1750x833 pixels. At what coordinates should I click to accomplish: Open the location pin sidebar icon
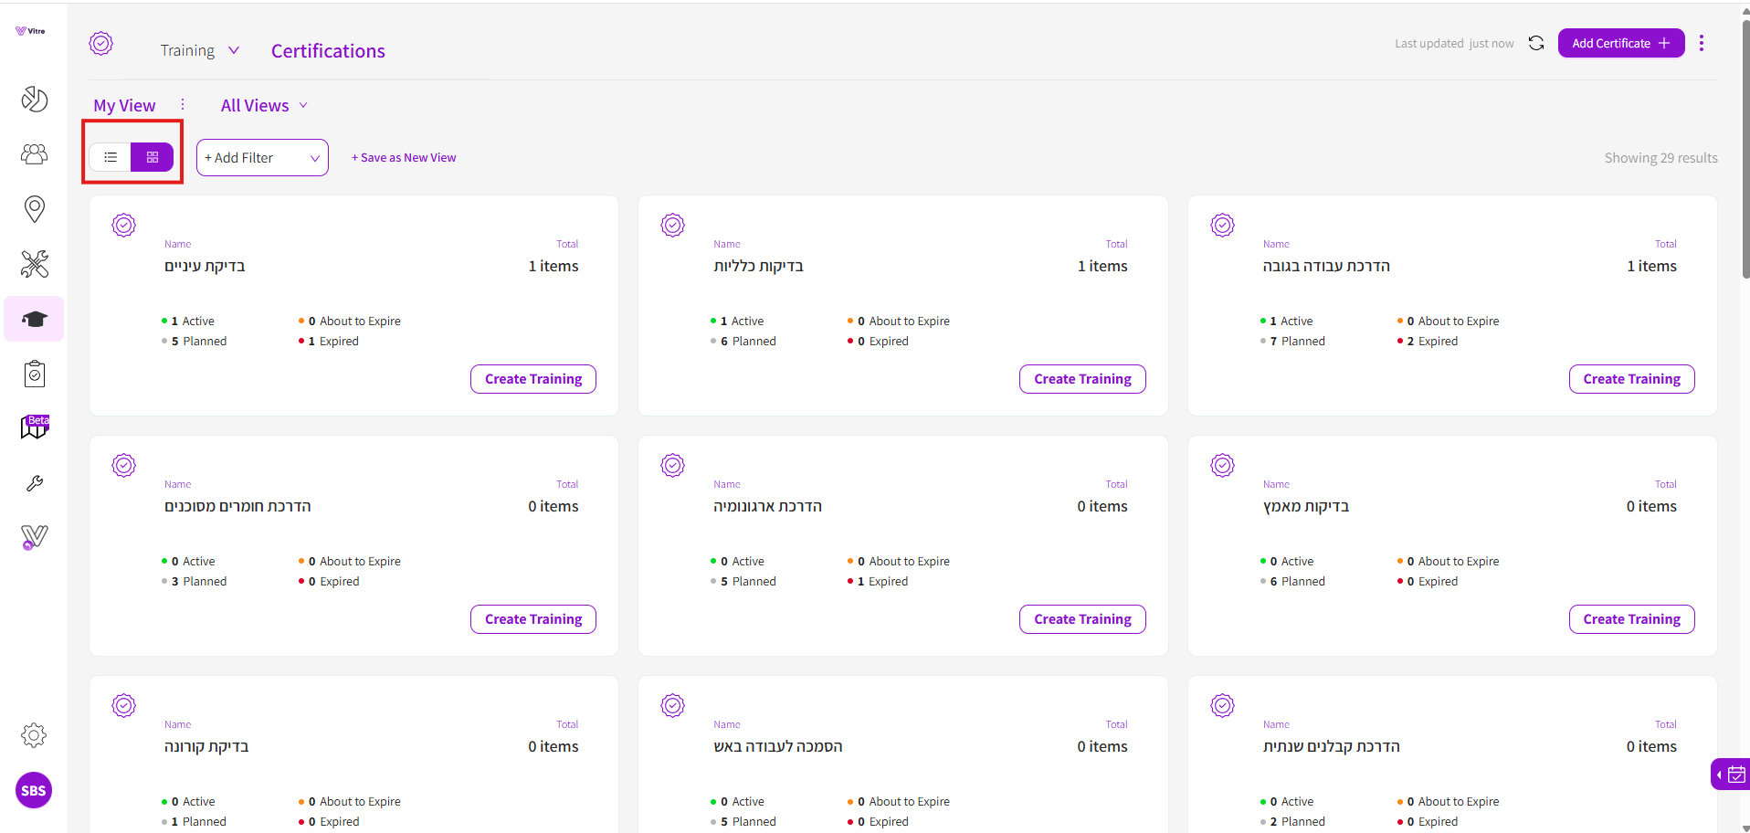(x=35, y=209)
